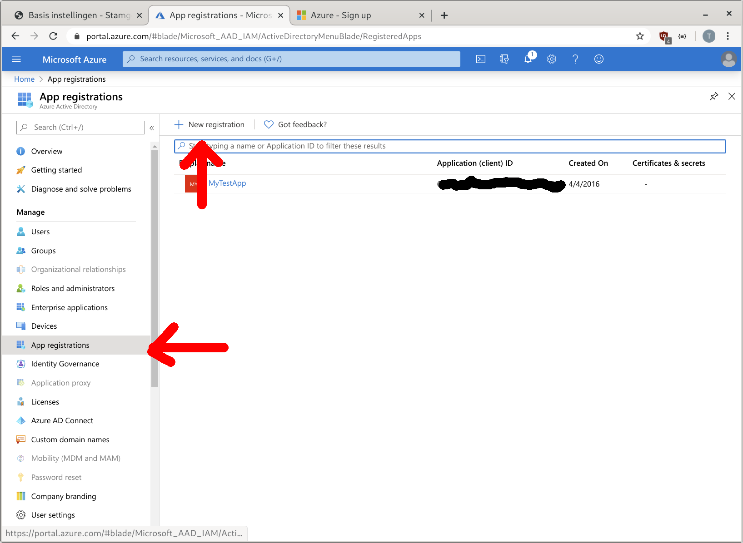Open Directory and subscription filter icon
Viewport: 743px width, 543px height.
[x=504, y=59]
